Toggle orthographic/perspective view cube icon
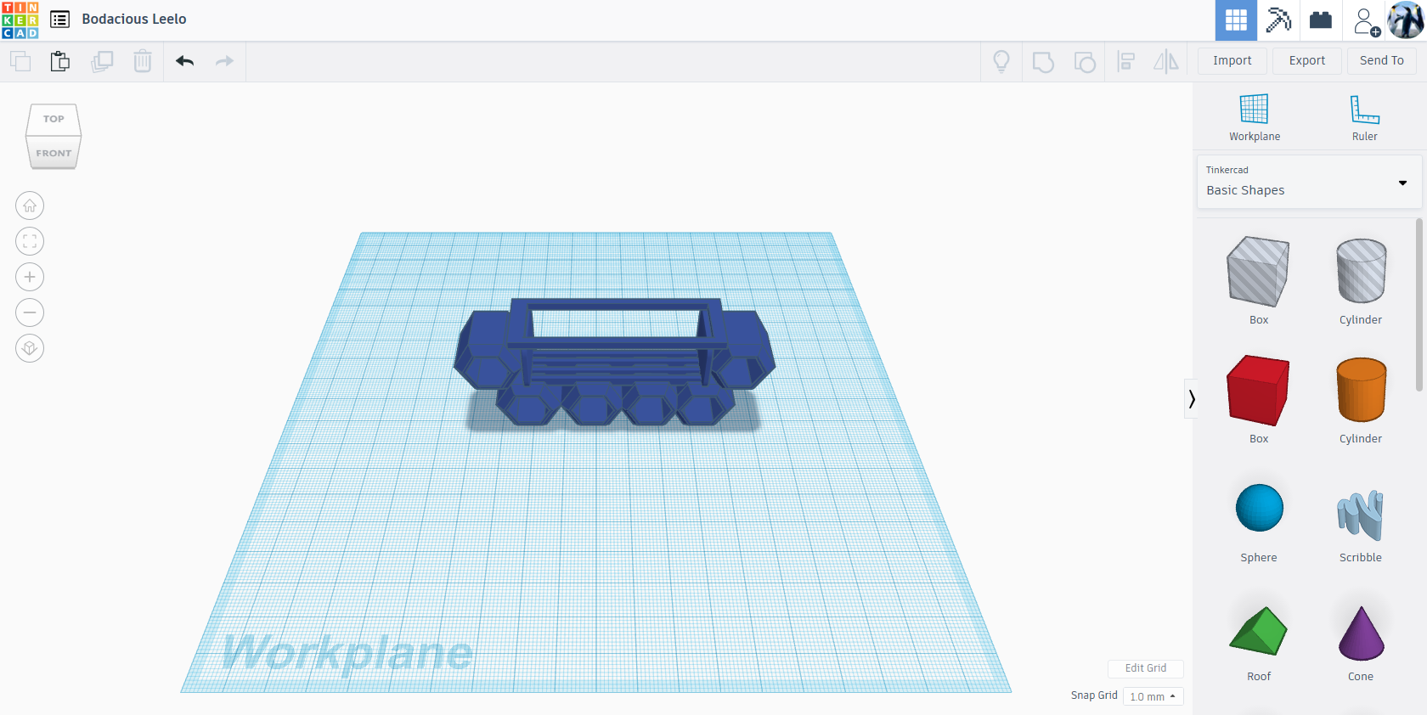The image size is (1427, 715). (x=30, y=348)
